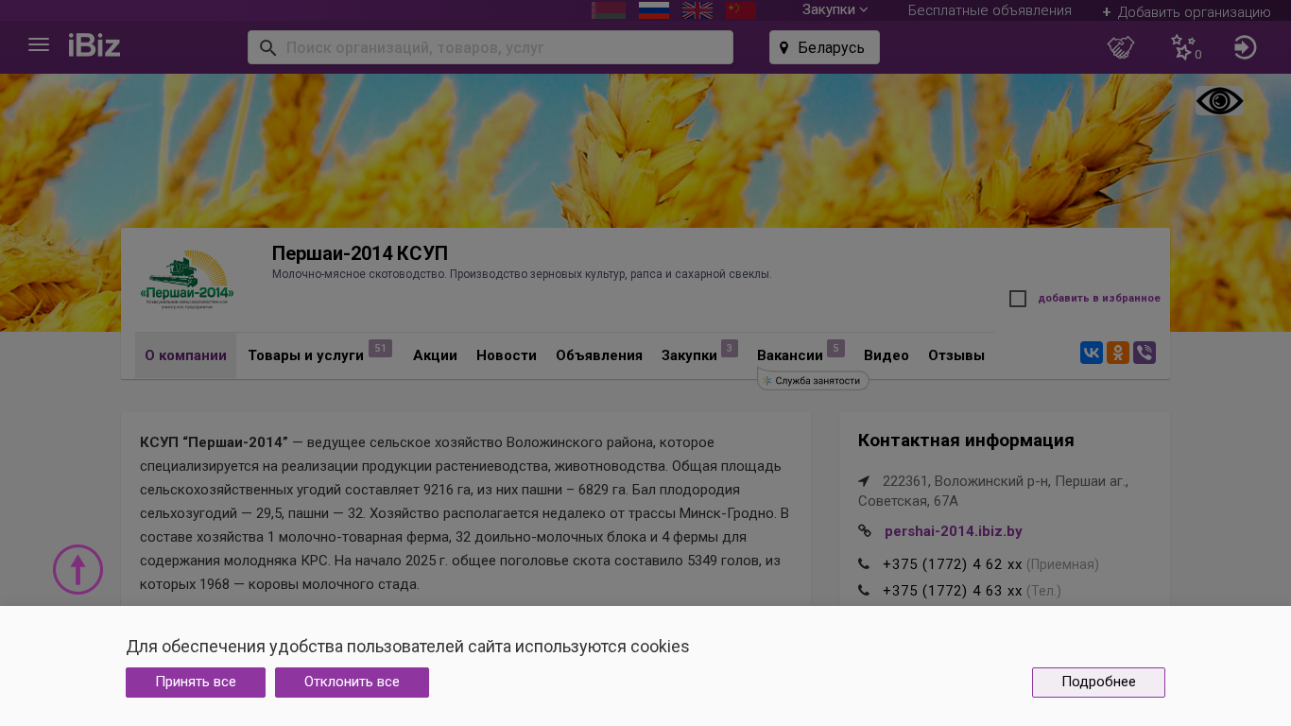1291x726 pixels.
Task: Click the Першаи-2014 КСУП company title
Action: [360, 253]
